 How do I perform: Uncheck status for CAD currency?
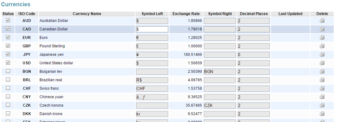(8, 29)
